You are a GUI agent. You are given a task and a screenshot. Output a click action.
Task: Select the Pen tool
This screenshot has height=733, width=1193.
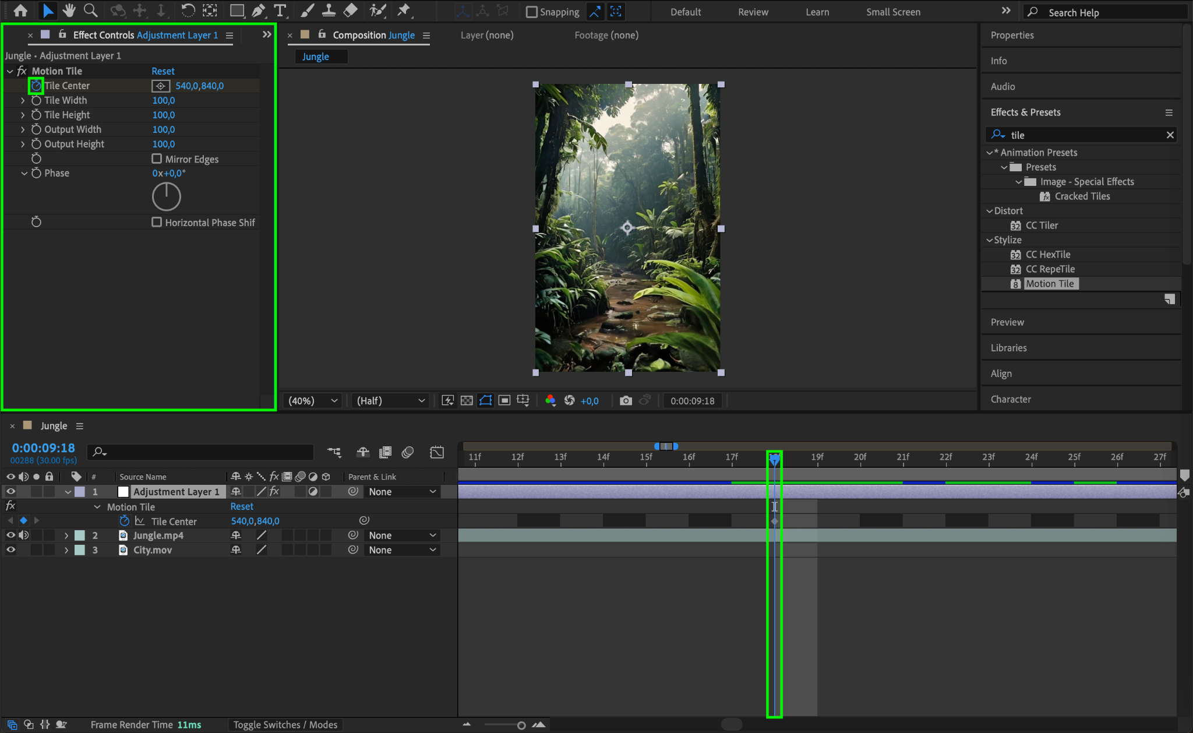258,10
